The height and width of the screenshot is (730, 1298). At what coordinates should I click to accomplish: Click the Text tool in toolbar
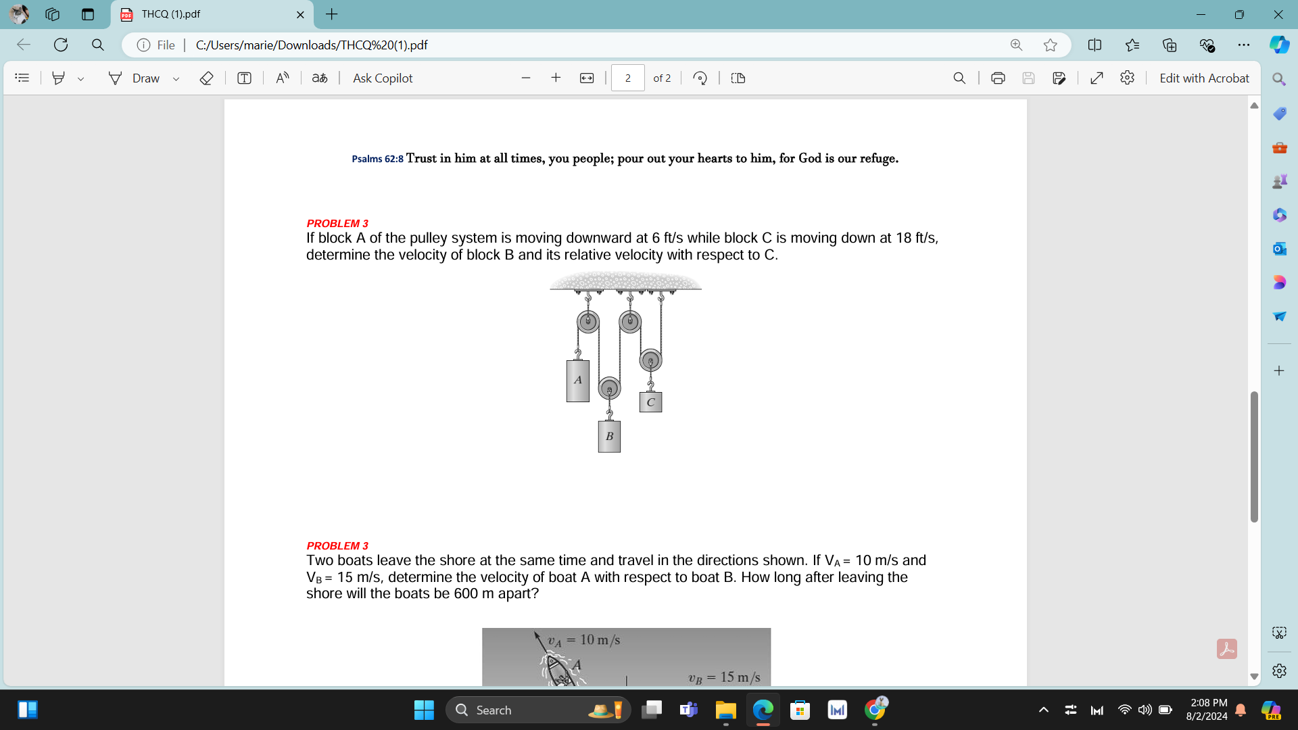(x=245, y=78)
